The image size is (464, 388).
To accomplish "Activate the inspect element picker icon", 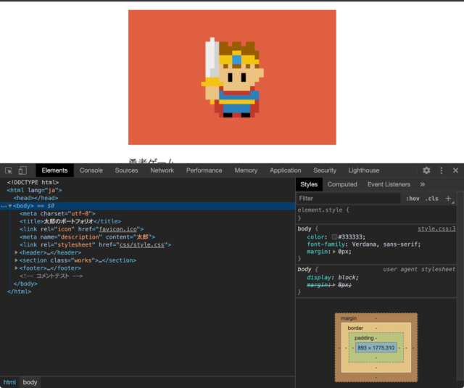I will pyautogui.click(x=9, y=170).
